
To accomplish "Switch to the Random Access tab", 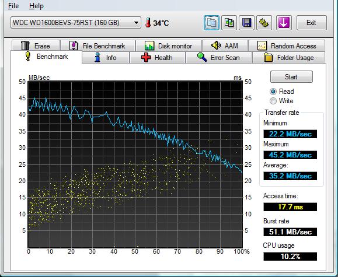I will pos(287,45).
